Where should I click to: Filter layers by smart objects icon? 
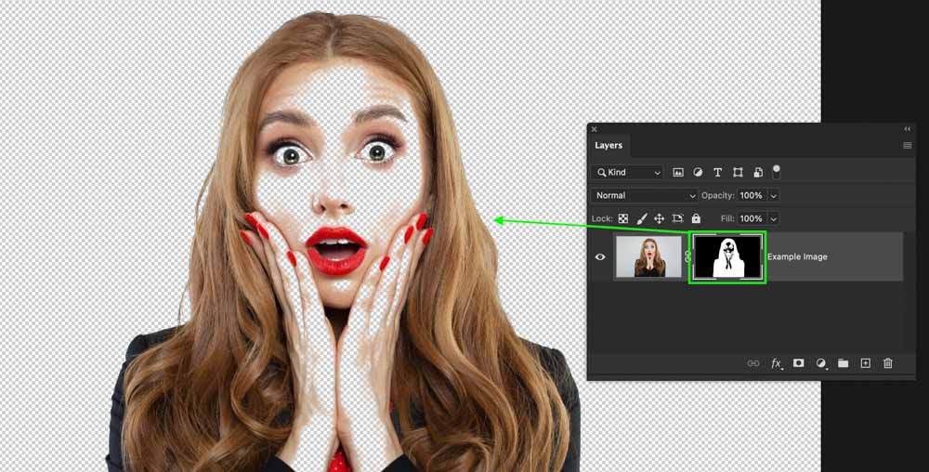pyautogui.click(x=758, y=172)
